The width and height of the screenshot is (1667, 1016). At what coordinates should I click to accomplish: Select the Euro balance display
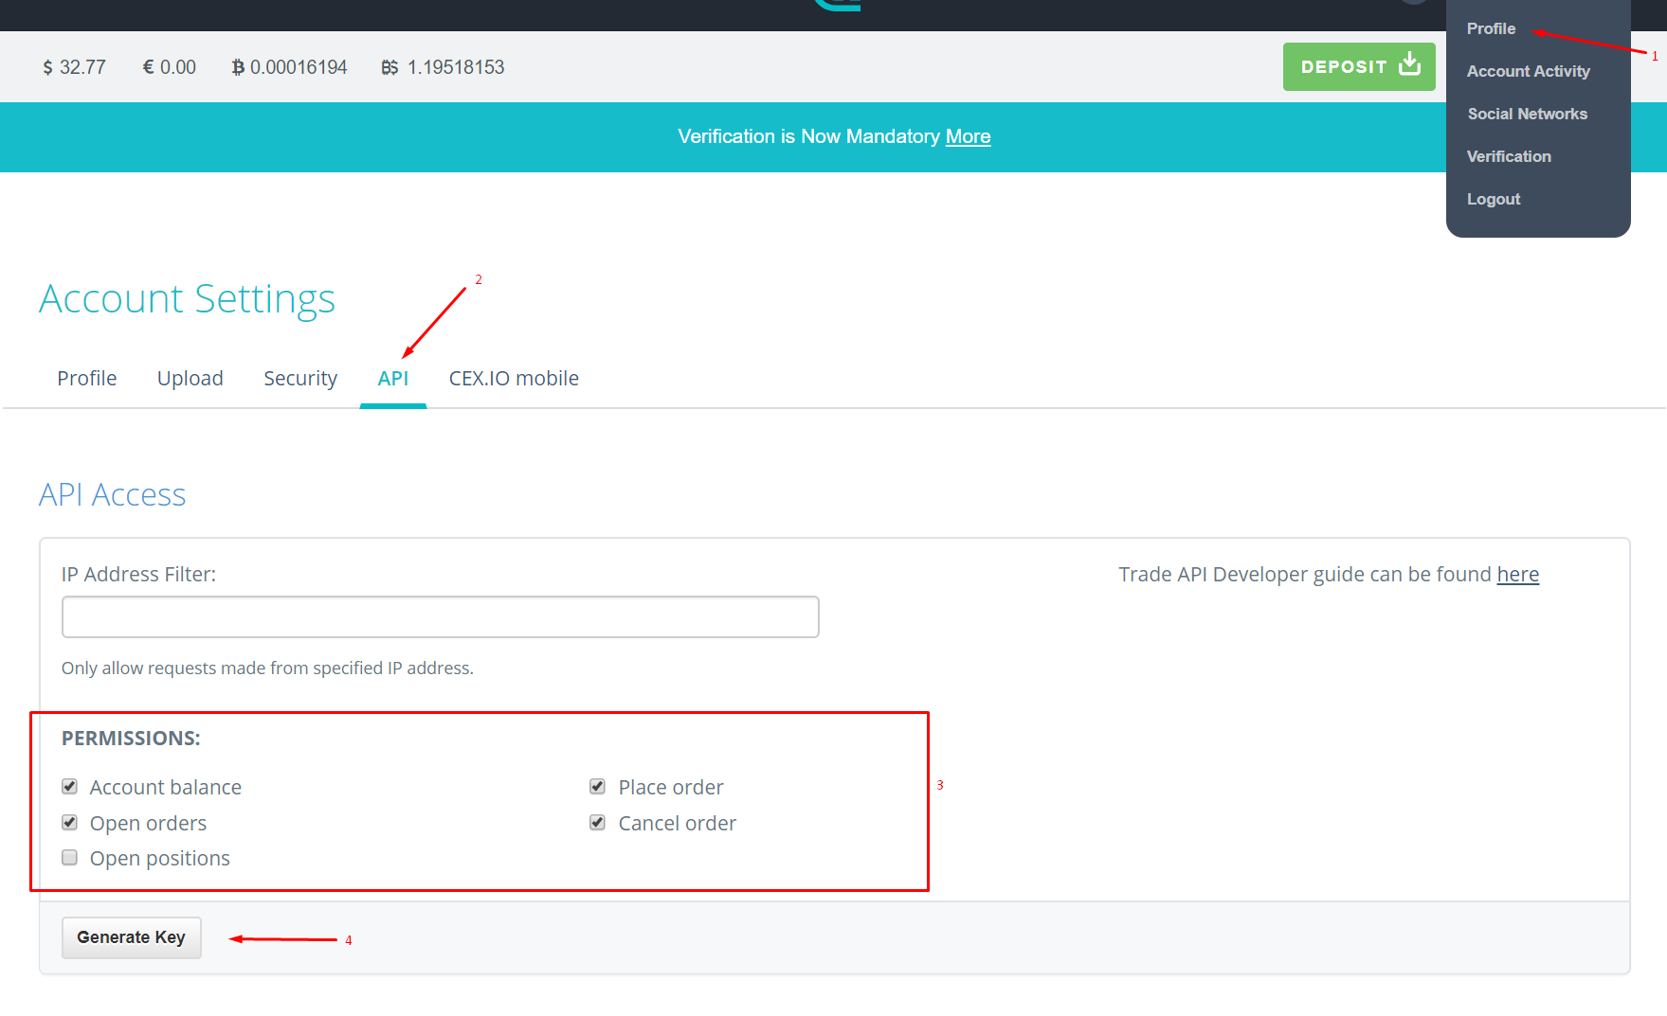[x=169, y=66]
